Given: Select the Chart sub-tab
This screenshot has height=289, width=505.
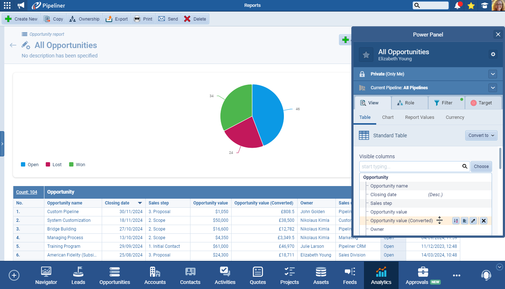Looking at the screenshot, I should click(x=388, y=117).
